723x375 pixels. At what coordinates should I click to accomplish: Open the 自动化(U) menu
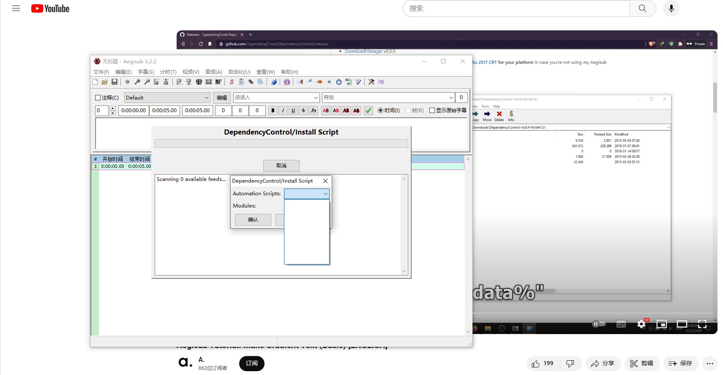(239, 72)
